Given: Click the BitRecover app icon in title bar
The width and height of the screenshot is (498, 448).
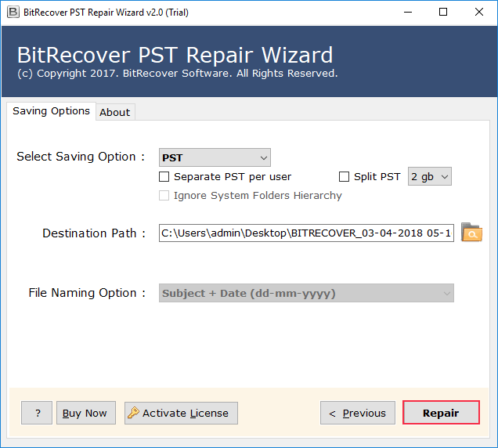Looking at the screenshot, I should (x=13, y=12).
